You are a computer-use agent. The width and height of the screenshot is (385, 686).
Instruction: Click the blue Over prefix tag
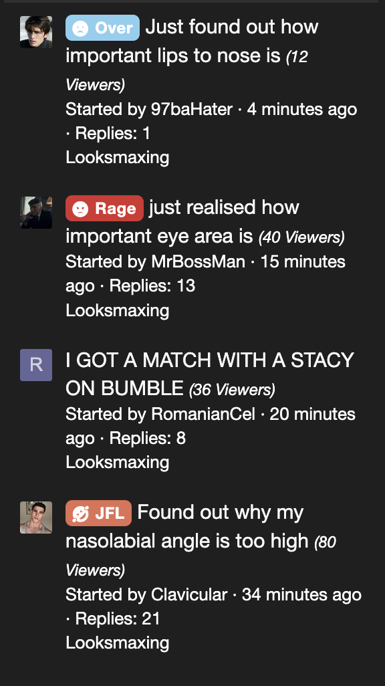(x=102, y=27)
